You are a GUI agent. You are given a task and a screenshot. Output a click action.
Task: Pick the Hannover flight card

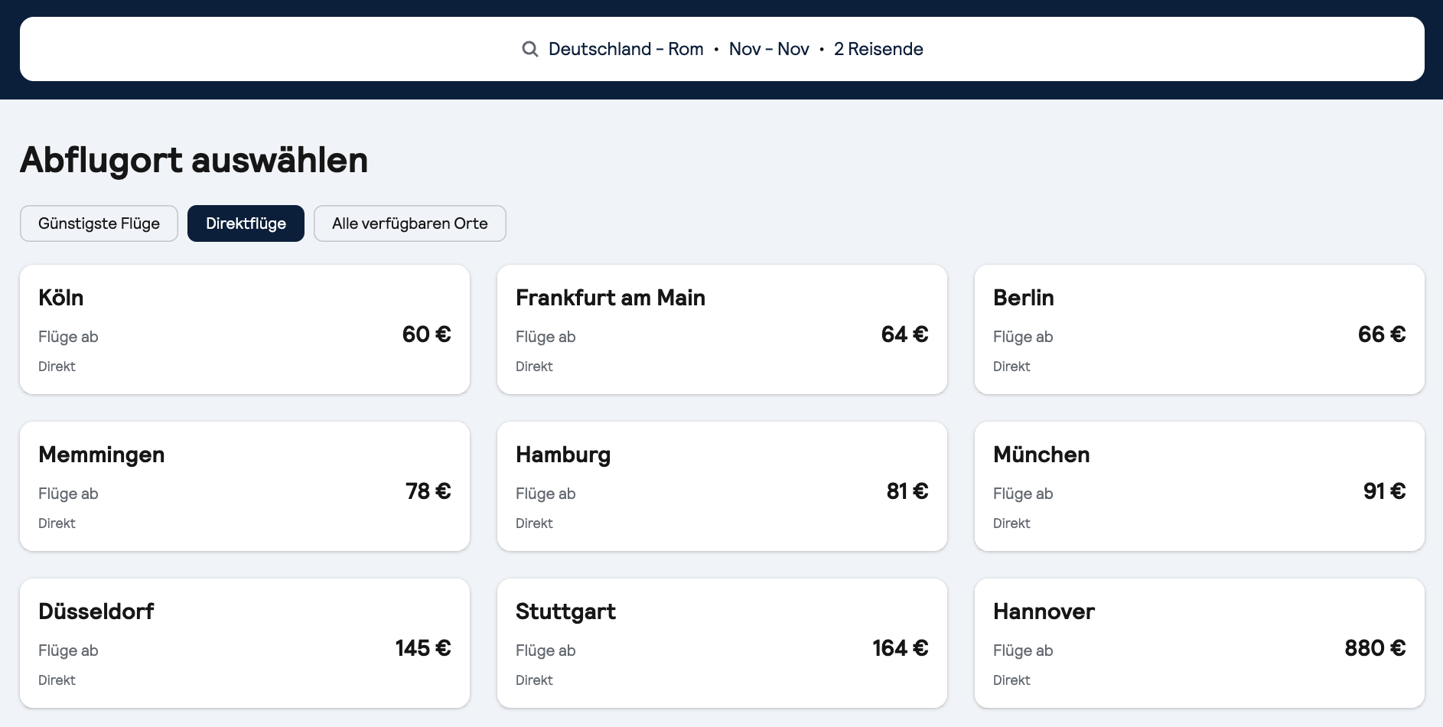1200,644
